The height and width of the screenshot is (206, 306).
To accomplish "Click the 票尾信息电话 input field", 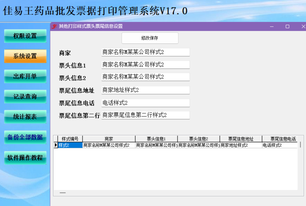I will pyautogui.click(x=146, y=103).
